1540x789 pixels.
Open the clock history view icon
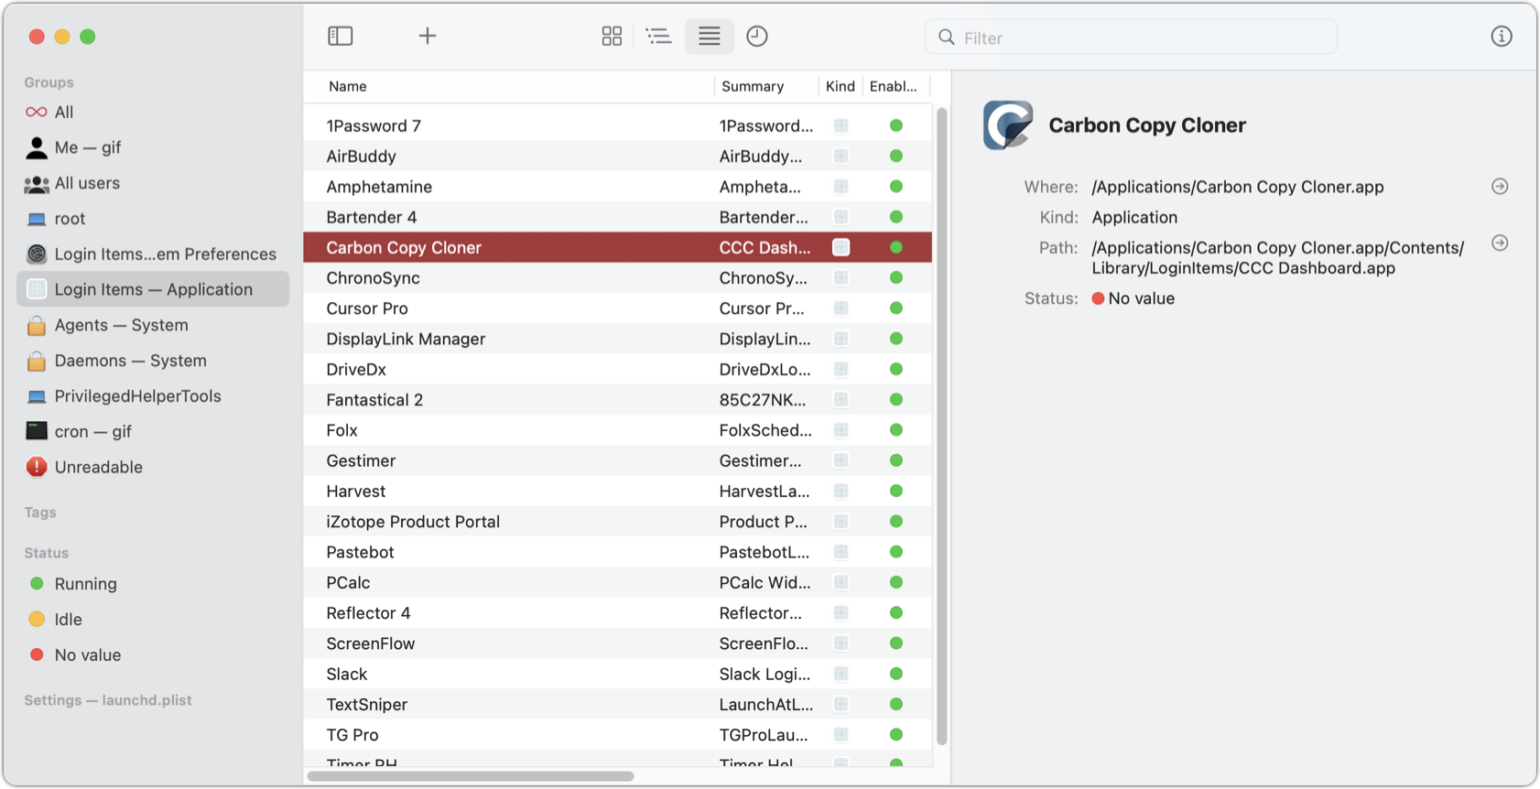click(757, 37)
